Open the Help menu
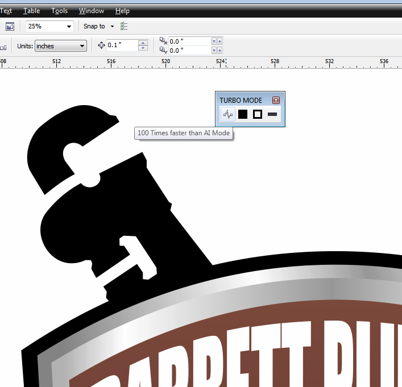 (123, 11)
